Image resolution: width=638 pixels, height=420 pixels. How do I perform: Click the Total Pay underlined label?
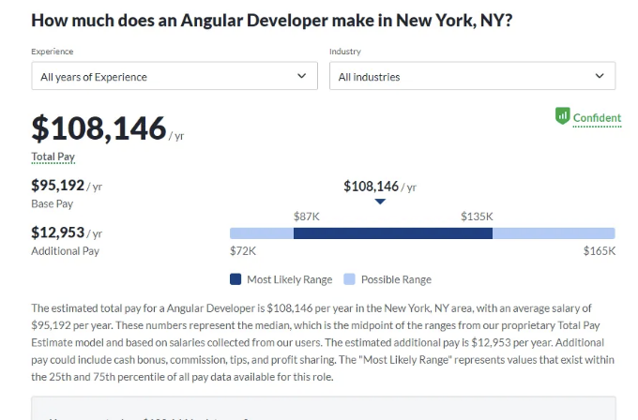click(53, 157)
